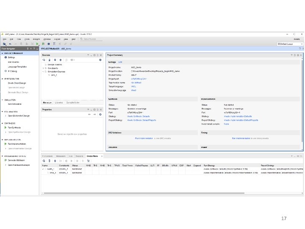Viewport: 305px width, 229px height.
Task: Click Collapse All icon in Sources panel
Action: (x=50, y=60)
